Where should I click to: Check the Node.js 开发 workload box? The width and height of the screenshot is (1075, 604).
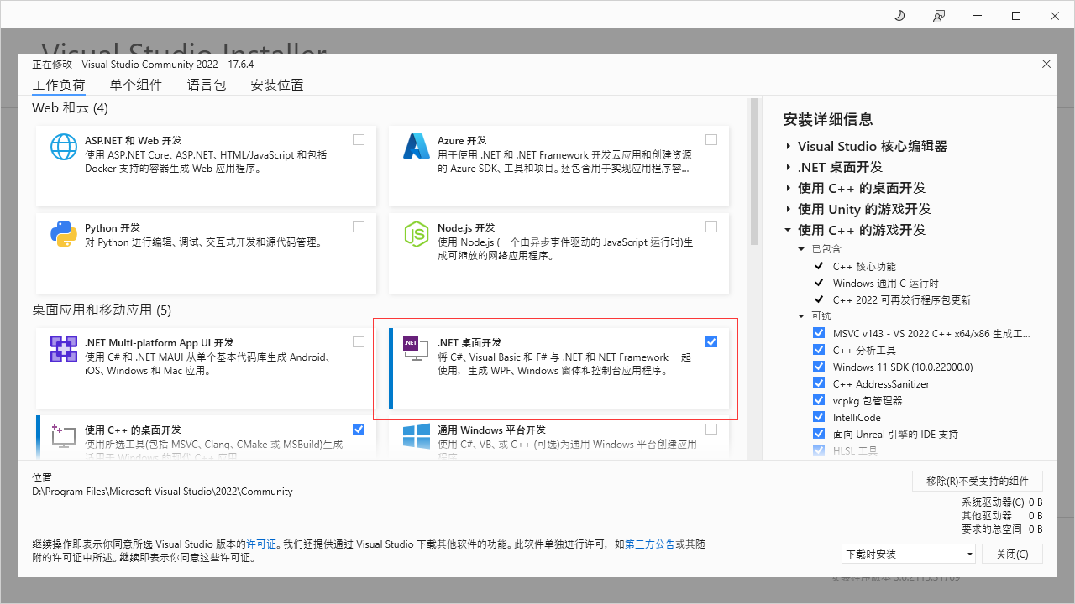click(x=711, y=227)
